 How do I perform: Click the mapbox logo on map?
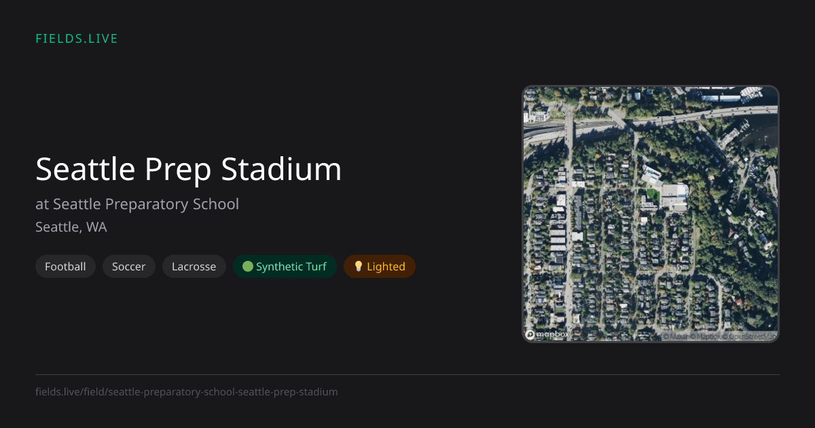point(547,334)
